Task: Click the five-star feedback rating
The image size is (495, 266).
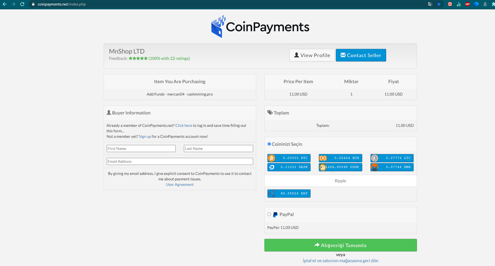Action: click(x=138, y=58)
